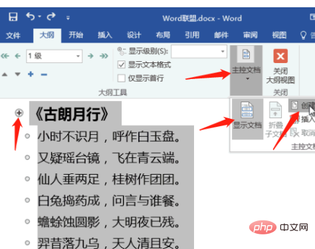Image resolution: width=315 pixels, height=249 pixels.
Task: Go to the 视图 tab
Action: pos(279,35)
